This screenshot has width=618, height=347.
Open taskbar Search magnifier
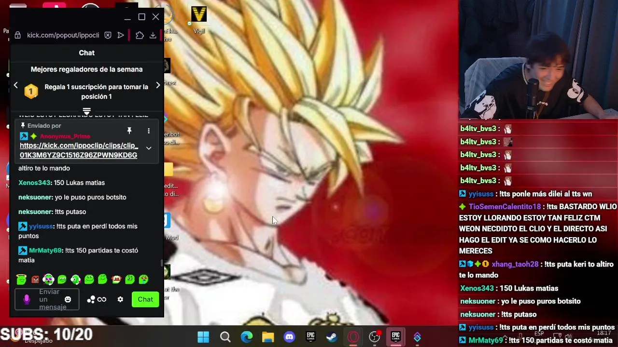pyautogui.click(x=225, y=337)
